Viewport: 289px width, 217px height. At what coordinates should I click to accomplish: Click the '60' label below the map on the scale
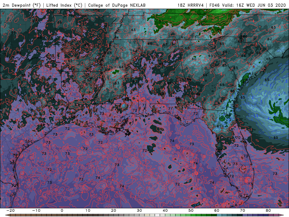[x=217, y=210]
